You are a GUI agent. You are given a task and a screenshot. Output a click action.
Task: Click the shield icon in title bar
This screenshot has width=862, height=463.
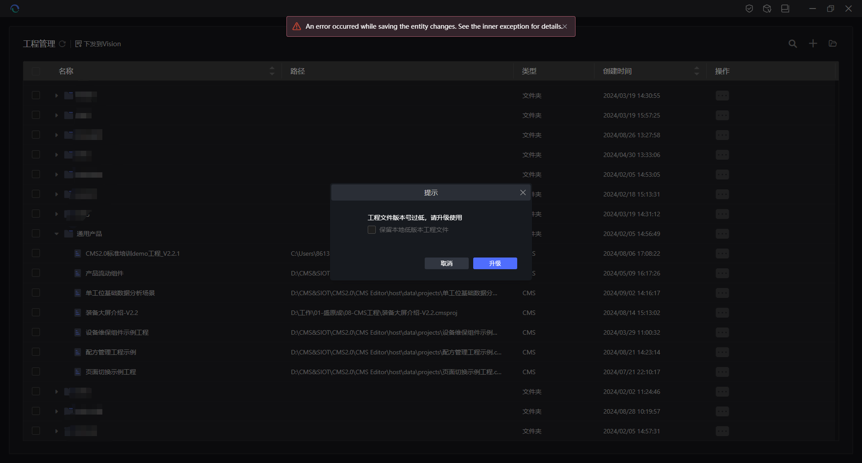point(749,9)
